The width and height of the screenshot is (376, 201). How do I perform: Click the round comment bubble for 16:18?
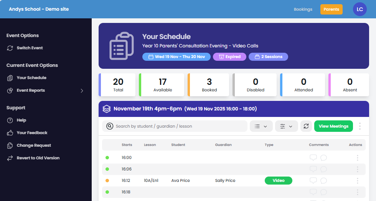point(323,192)
